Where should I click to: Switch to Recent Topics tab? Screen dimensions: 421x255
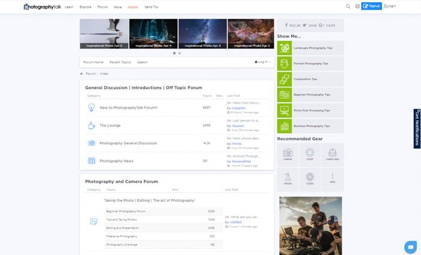[120, 63]
